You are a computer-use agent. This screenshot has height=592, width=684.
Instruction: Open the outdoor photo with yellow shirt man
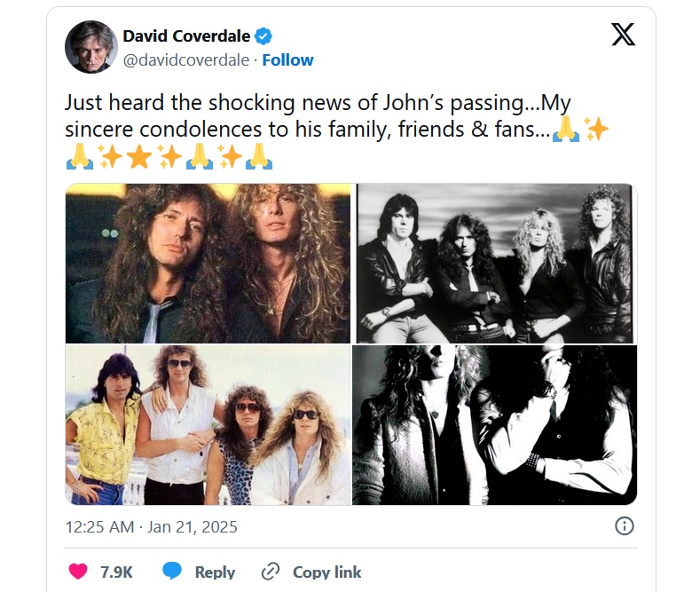coord(208,425)
